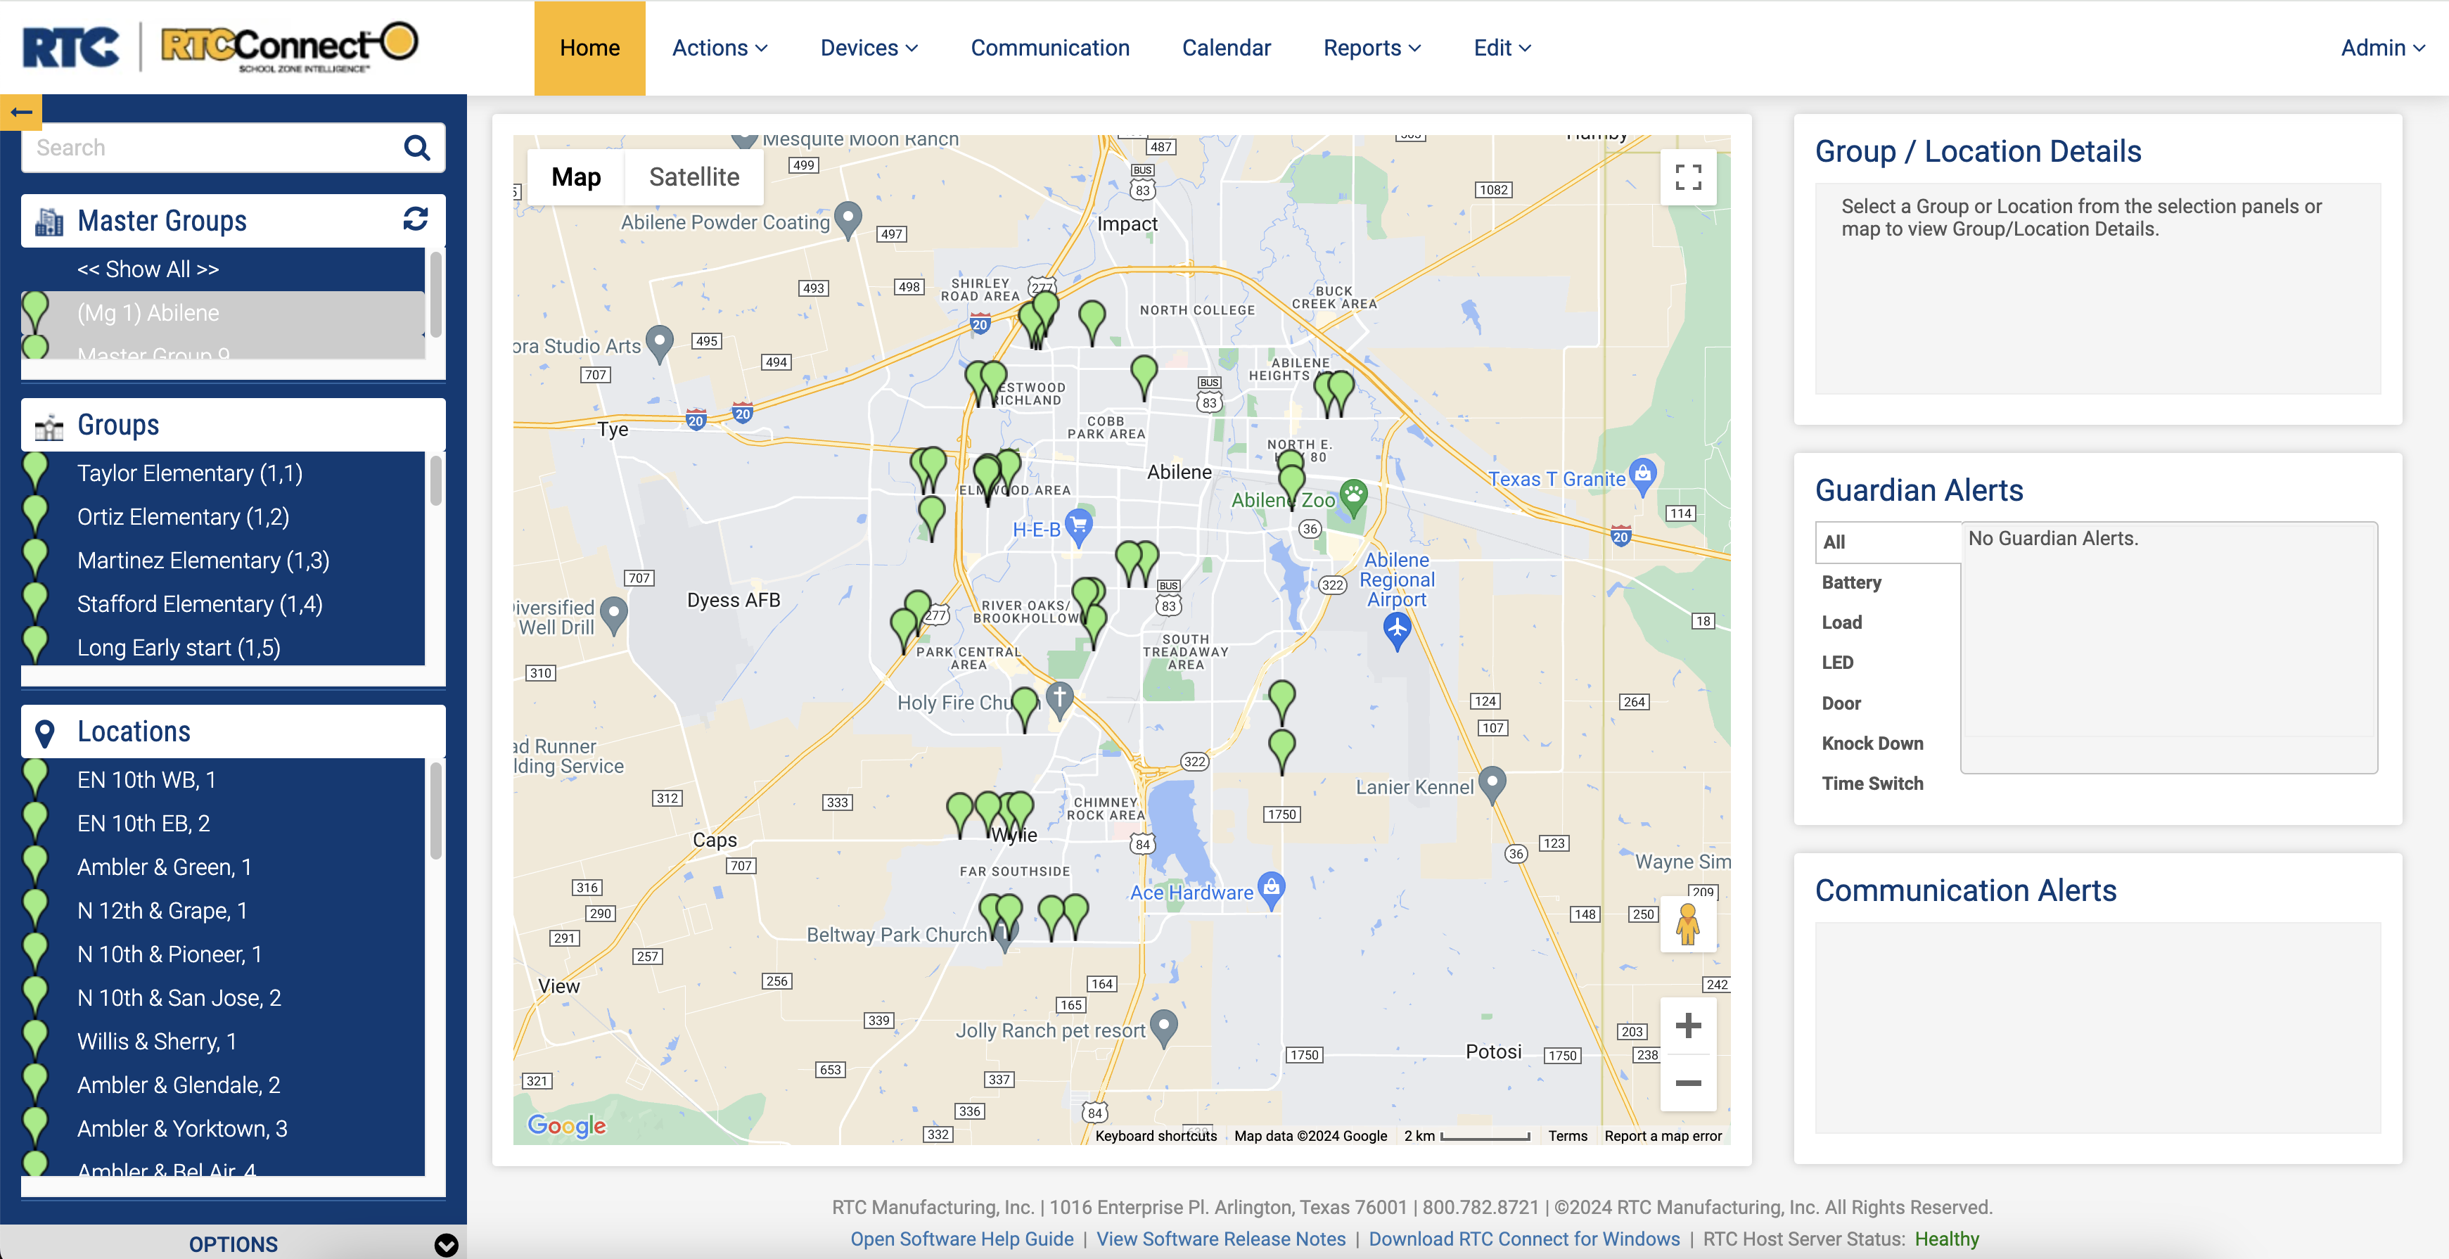
Task: Expand the OPTIONS panel chevron
Action: (446, 1244)
